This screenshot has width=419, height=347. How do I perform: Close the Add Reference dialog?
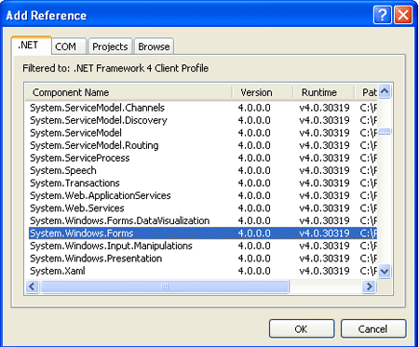403,15
